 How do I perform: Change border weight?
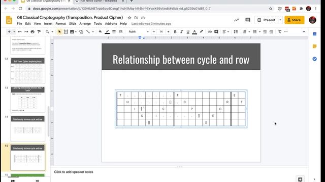tap(114, 32)
